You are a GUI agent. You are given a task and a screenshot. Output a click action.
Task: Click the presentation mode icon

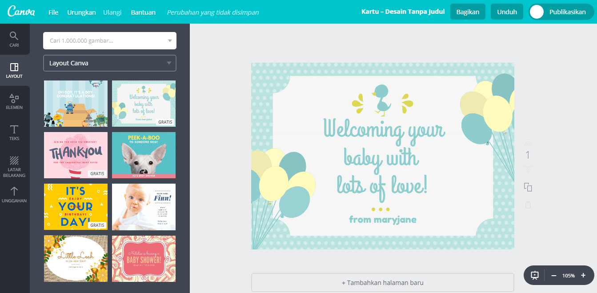pyautogui.click(x=535, y=276)
